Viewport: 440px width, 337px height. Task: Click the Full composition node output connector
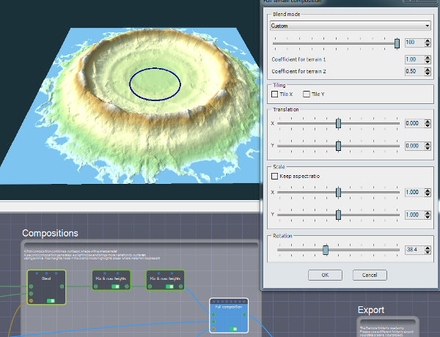[x=244, y=315]
